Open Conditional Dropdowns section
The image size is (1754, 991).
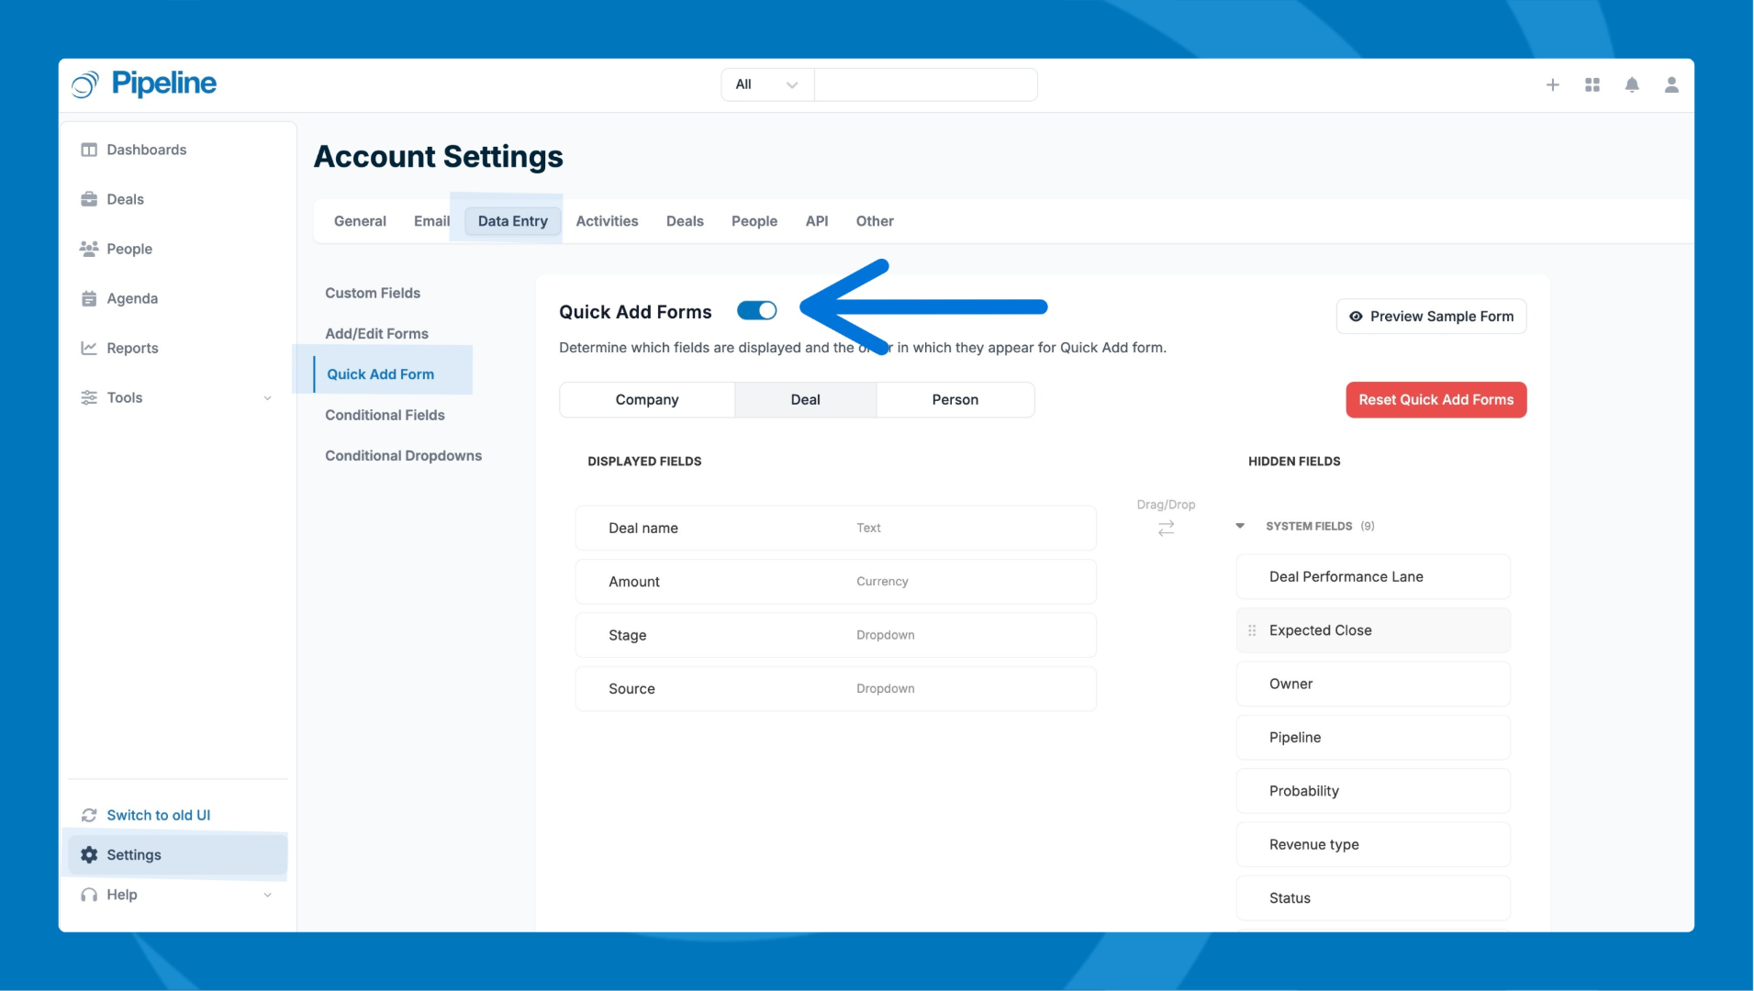click(403, 456)
